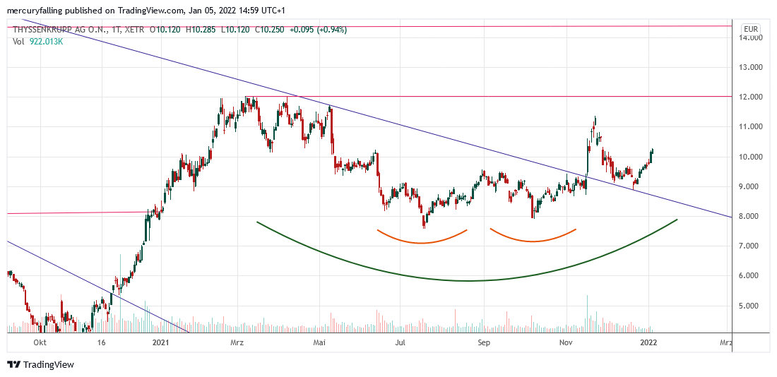
Task: Click the Jul label on time axis
Action: point(401,342)
